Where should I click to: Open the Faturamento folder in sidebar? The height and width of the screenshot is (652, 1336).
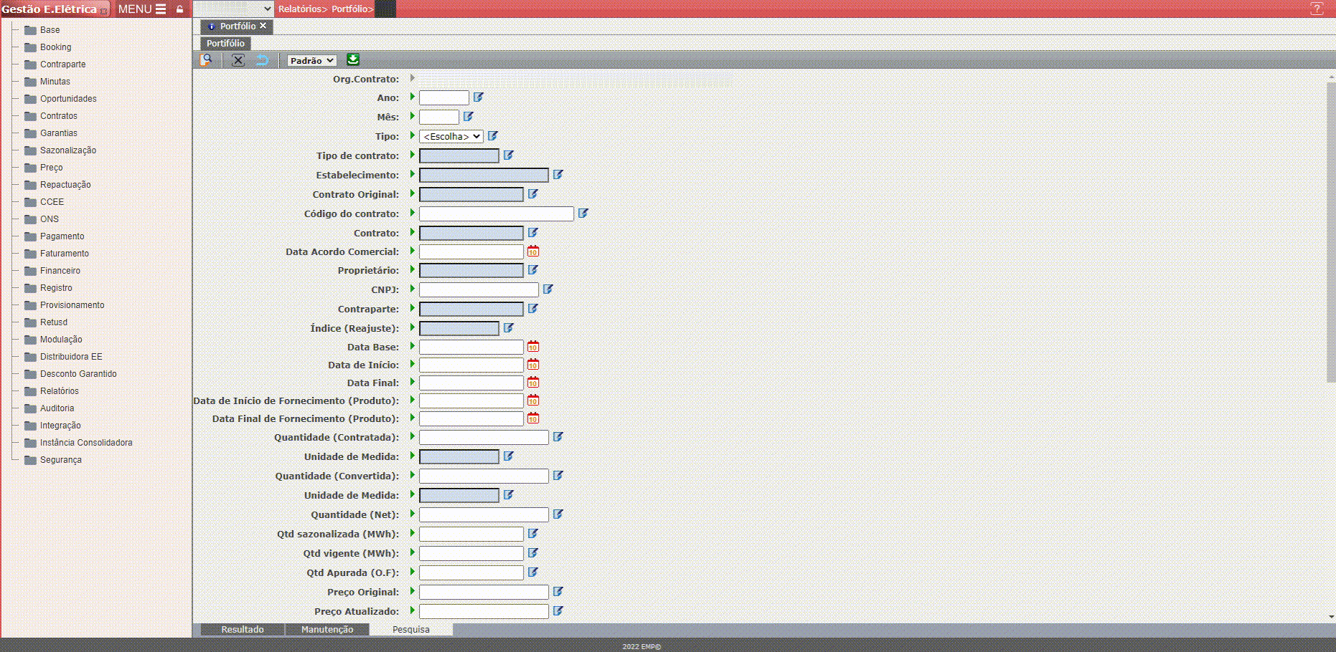click(x=64, y=254)
